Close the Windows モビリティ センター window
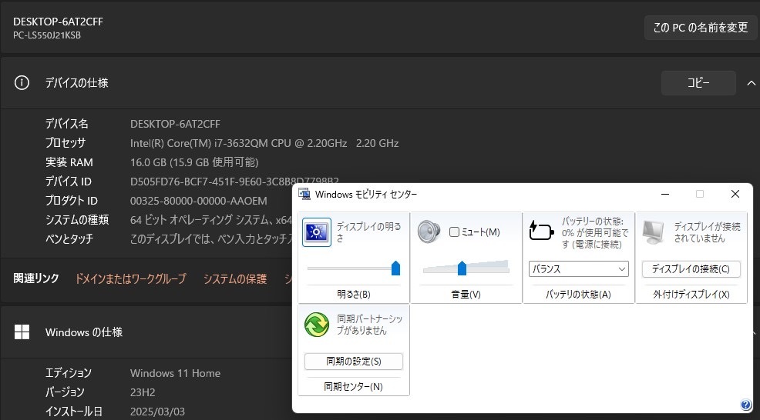 (x=735, y=194)
